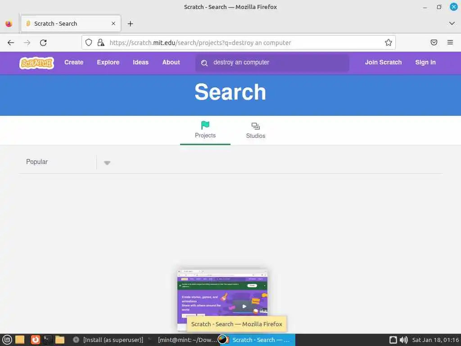Open the Create page

tap(74, 62)
